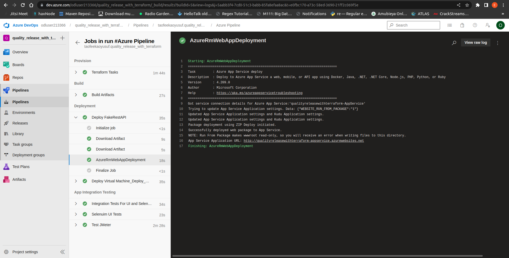Bookmark this page with star icon
Image resolution: width=509 pixels, height=258 pixels.
(467, 5)
